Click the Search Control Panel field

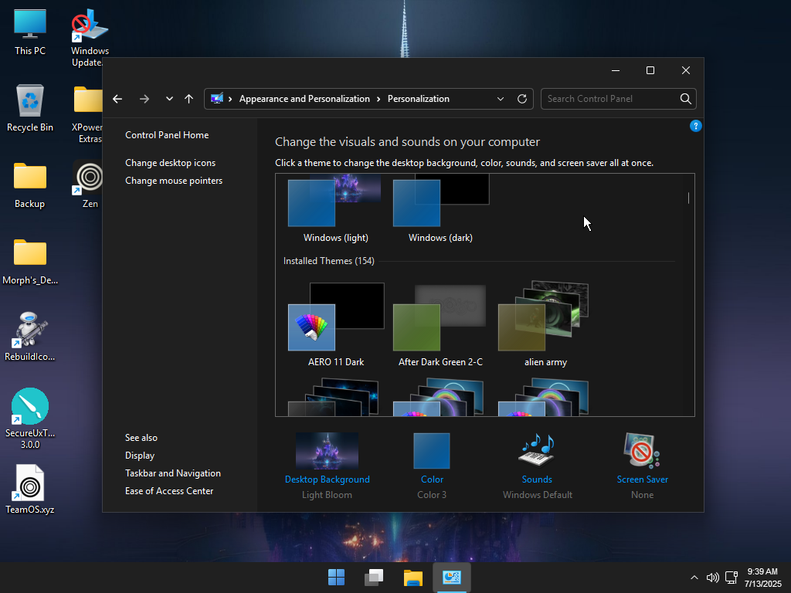coord(610,99)
